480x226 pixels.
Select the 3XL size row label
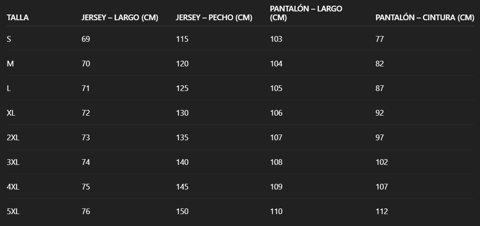[13, 162]
